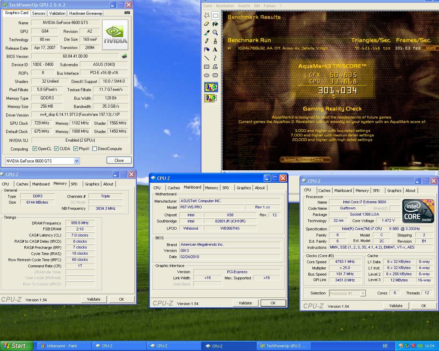The width and height of the screenshot is (439, 351).
Task: Select the Polygon shape tool in Paint
Action: click(215, 67)
